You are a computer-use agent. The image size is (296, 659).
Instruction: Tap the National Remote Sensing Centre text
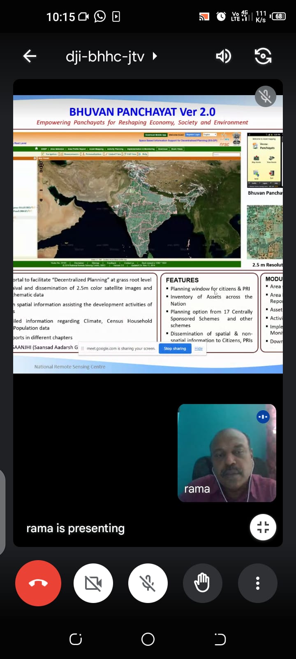point(70,367)
